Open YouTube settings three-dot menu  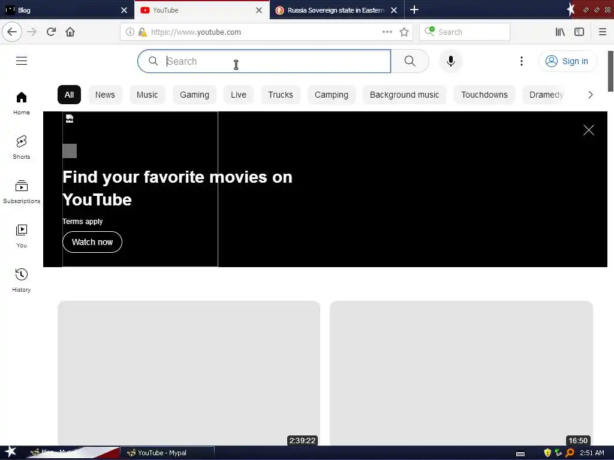[521, 61]
